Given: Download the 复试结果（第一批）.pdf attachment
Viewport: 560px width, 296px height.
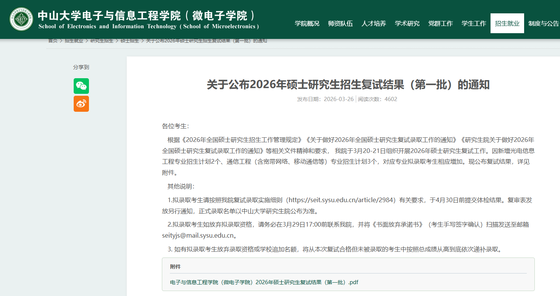Looking at the screenshot, I should click(264, 282).
